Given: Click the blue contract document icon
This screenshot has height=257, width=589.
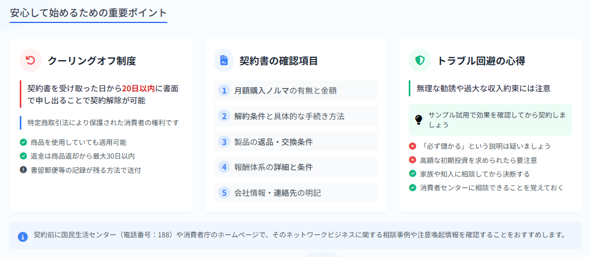Looking at the screenshot, I should pos(224,60).
